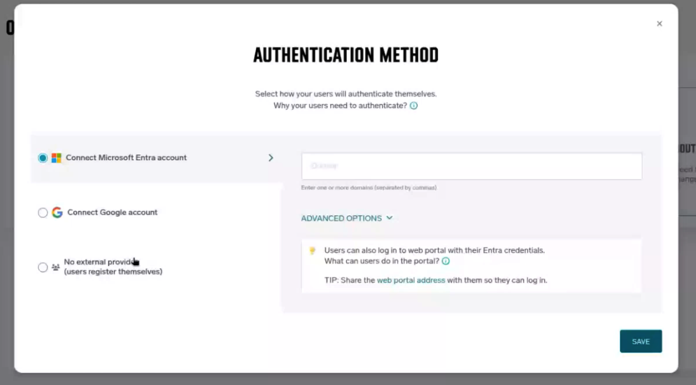Expand the Advanced Options section
The width and height of the screenshot is (696, 385).
[341, 218]
